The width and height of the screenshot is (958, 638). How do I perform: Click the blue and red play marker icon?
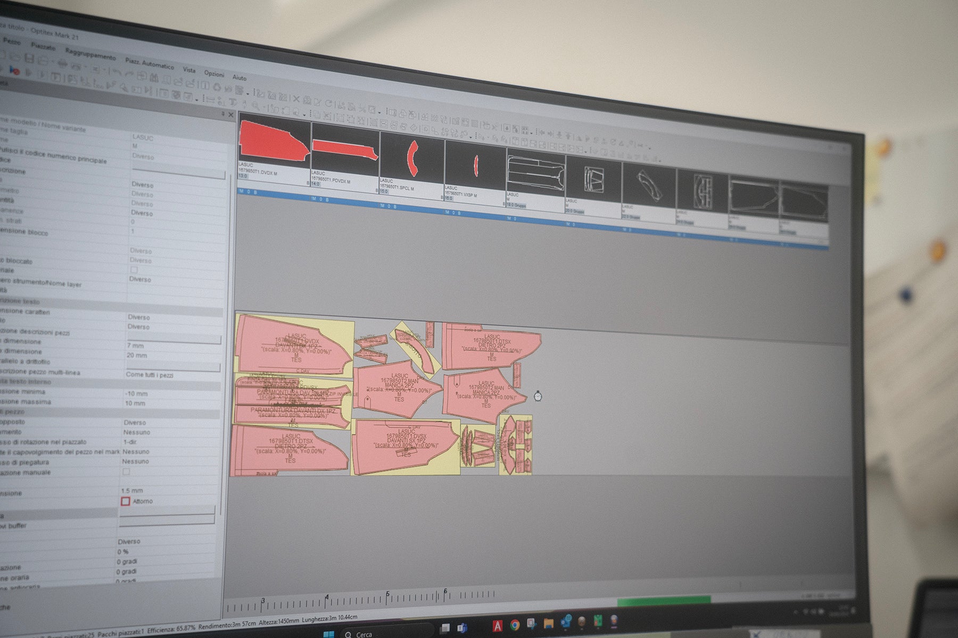(x=14, y=71)
